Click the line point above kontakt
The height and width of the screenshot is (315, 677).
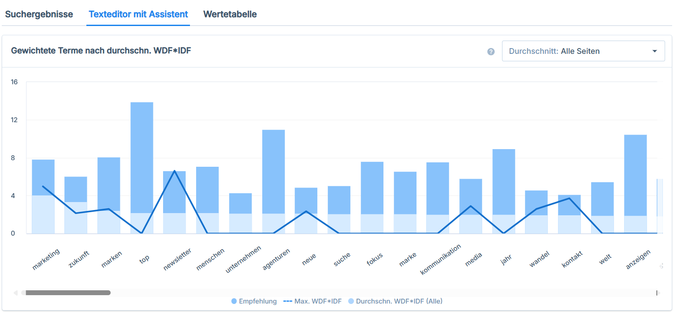[569, 198]
